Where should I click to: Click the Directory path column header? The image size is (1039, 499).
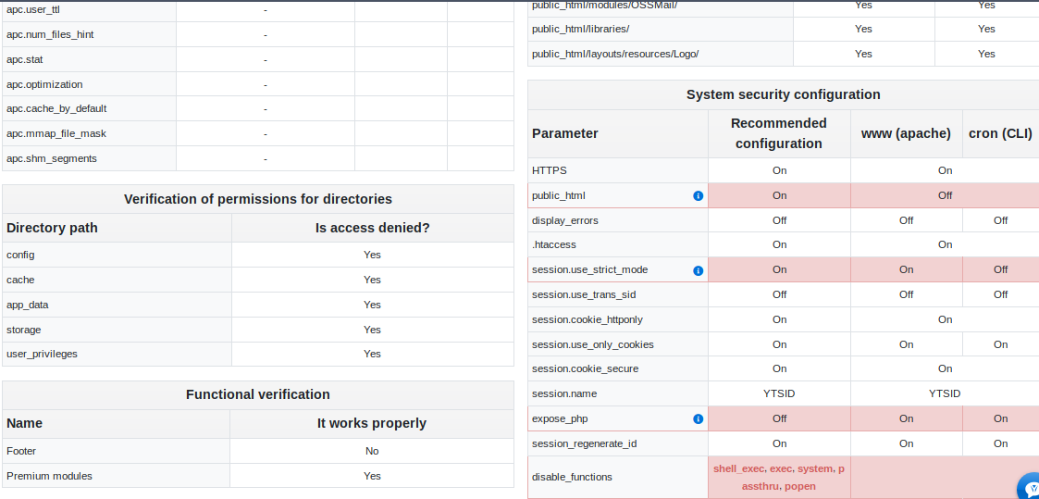pyautogui.click(x=52, y=228)
